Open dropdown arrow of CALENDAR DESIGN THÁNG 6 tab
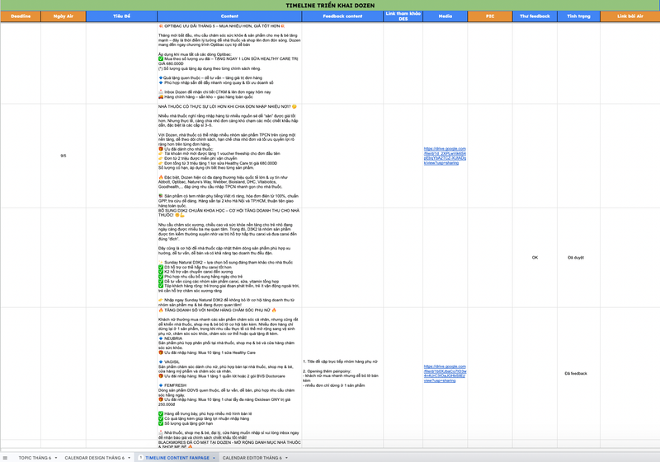Screen dimensions: 660x462 click(130, 458)
